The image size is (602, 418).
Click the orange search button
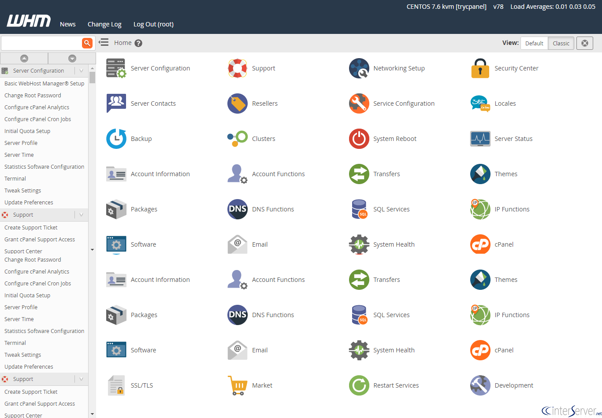tap(87, 43)
